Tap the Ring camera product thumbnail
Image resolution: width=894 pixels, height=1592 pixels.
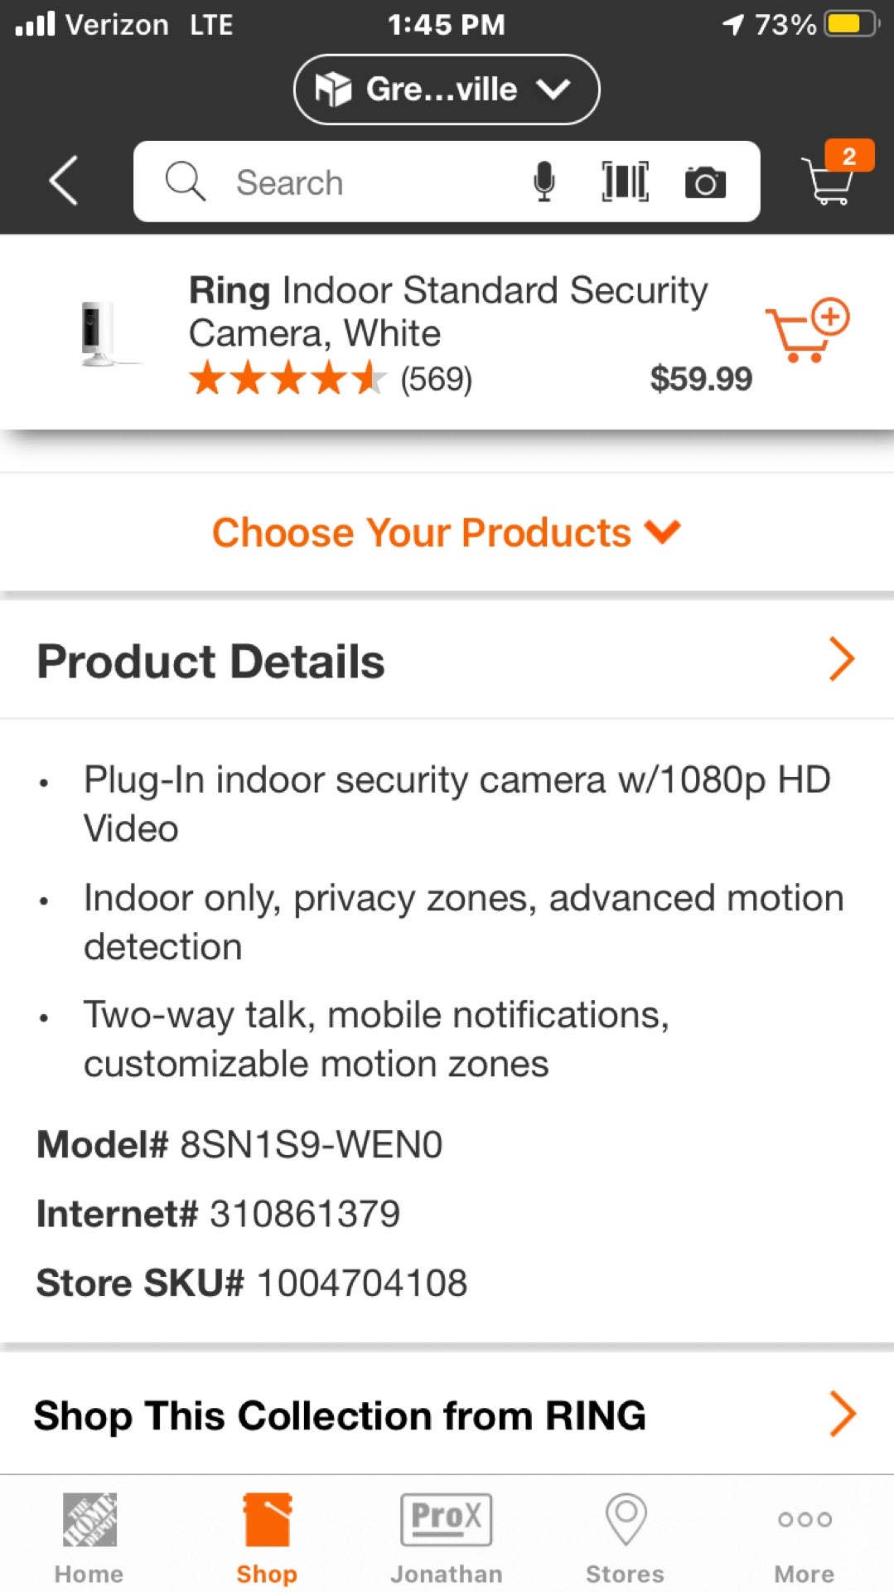(x=99, y=333)
